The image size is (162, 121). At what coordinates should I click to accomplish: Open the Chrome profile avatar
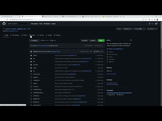coord(157,19)
